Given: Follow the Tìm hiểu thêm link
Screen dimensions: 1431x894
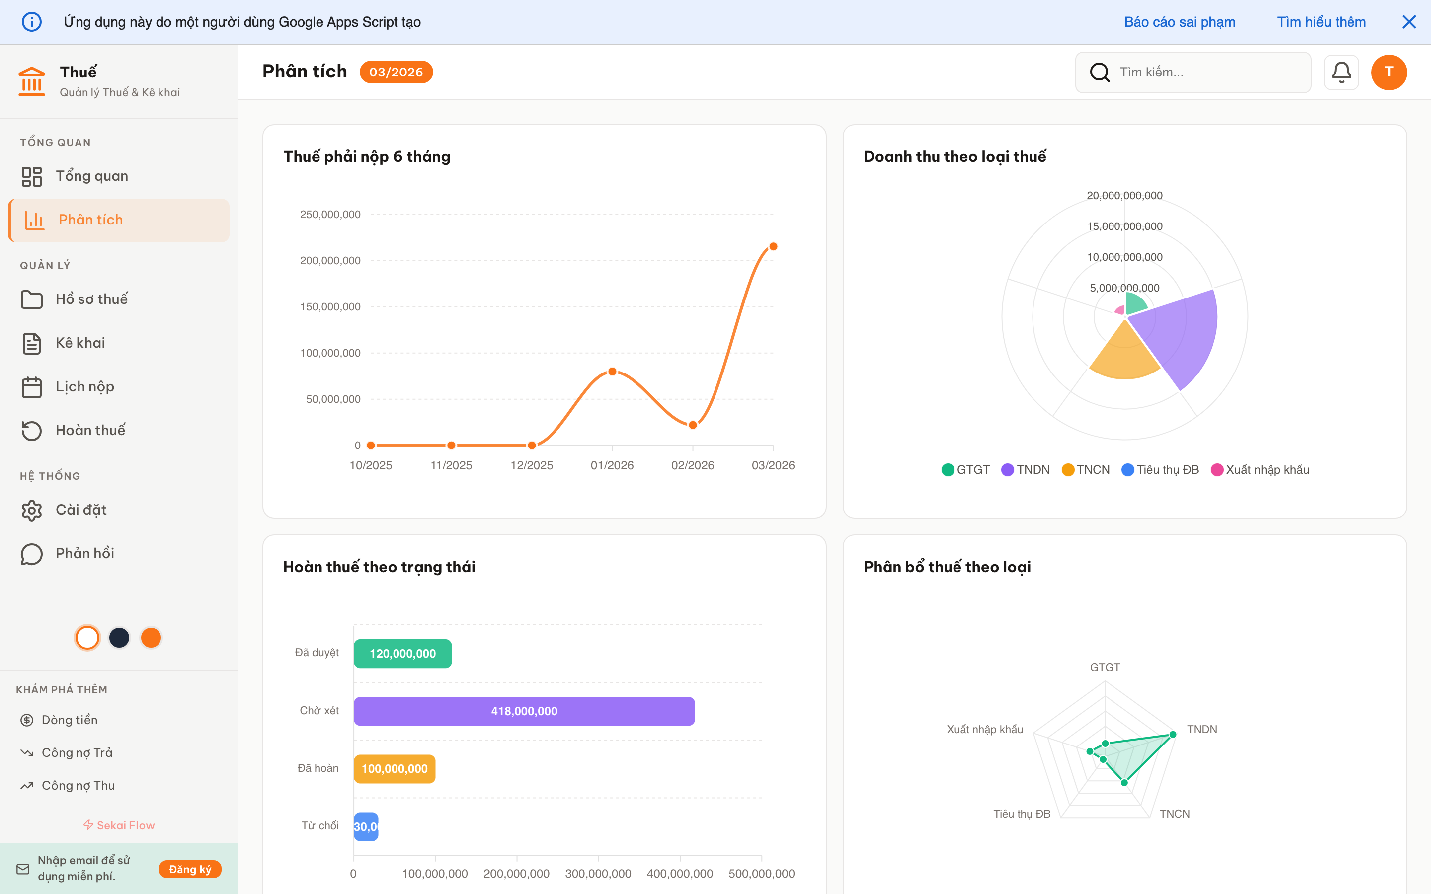Looking at the screenshot, I should point(1321,22).
